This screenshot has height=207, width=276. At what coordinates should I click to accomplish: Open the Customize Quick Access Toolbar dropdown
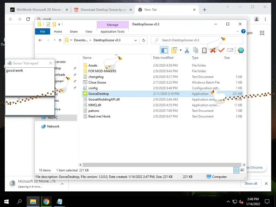[59, 25]
